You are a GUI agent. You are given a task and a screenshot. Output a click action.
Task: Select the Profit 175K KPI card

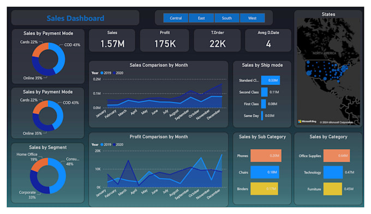[165, 40]
